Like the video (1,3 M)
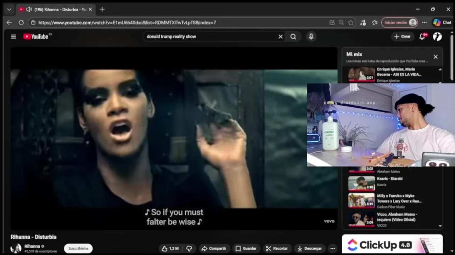 [170, 248]
